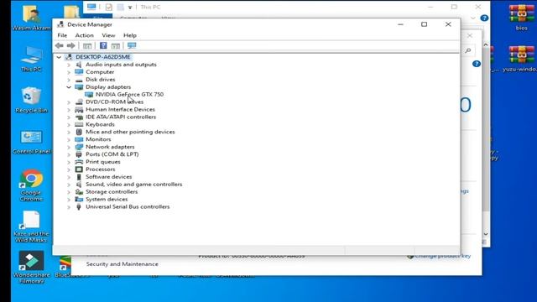Click the Properties toolbar icon
The image size is (537, 302).
click(116, 46)
